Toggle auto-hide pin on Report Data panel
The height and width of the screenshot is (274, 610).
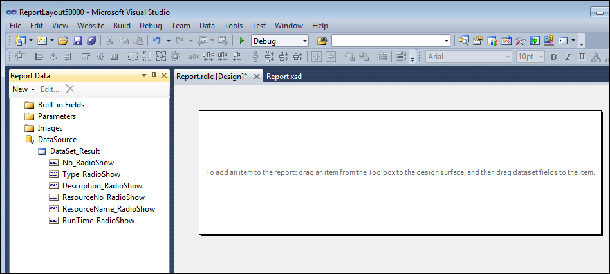click(154, 75)
